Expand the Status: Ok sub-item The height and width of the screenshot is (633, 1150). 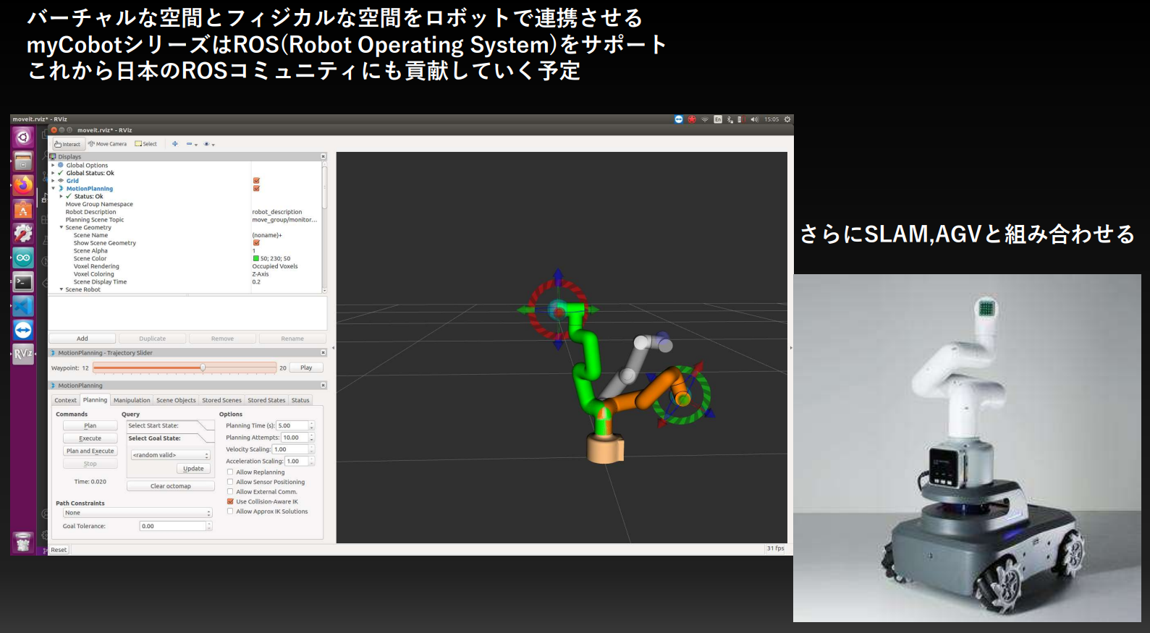coord(61,196)
